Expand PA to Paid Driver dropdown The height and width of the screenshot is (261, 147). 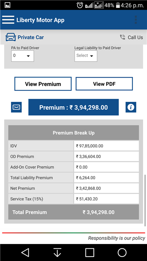(23, 56)
